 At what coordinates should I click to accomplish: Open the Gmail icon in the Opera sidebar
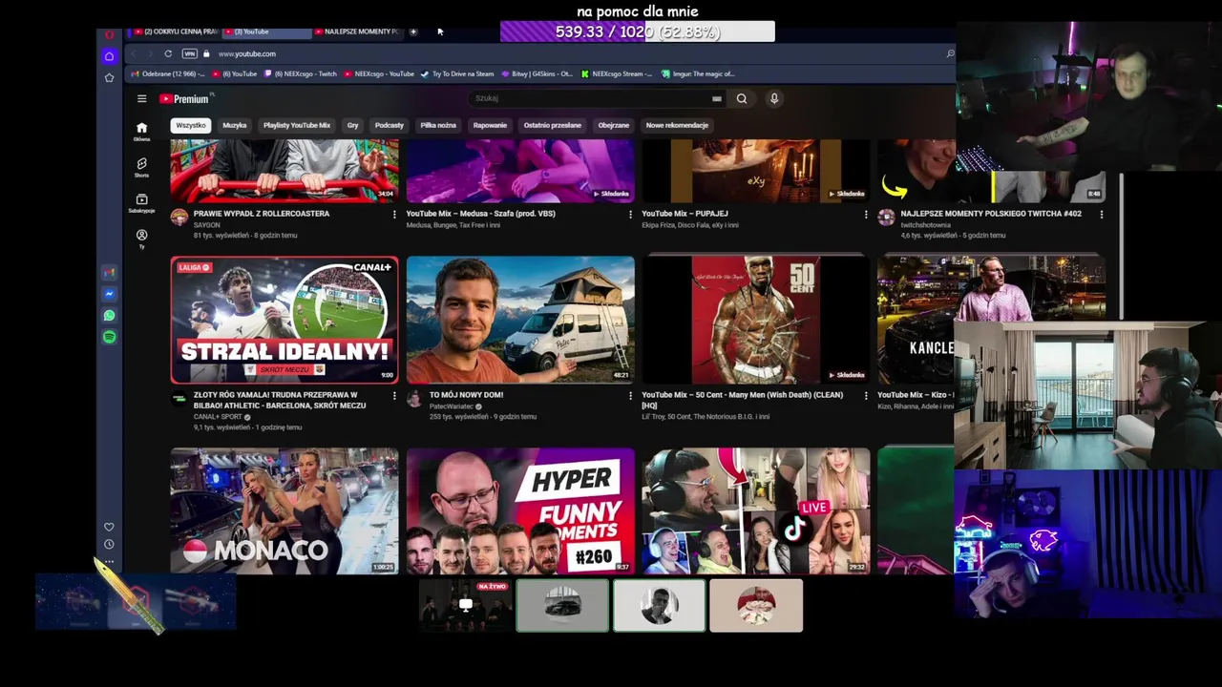point(110,273)
